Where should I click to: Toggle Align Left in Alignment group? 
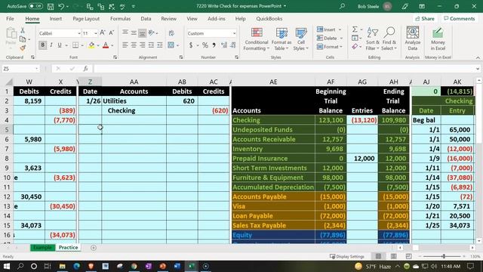pyautogui.click(x=125, y=45)
